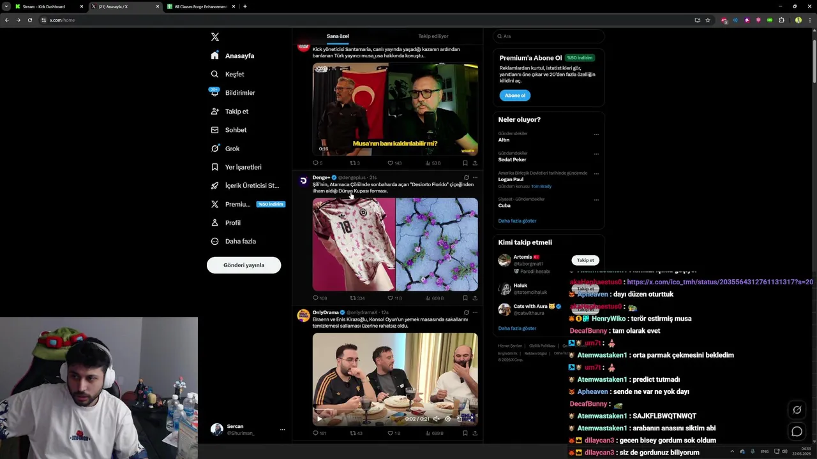This screenshot has height=459, width=817.
Task: Bookmark the OnlyDrama post
Action: 465,433
